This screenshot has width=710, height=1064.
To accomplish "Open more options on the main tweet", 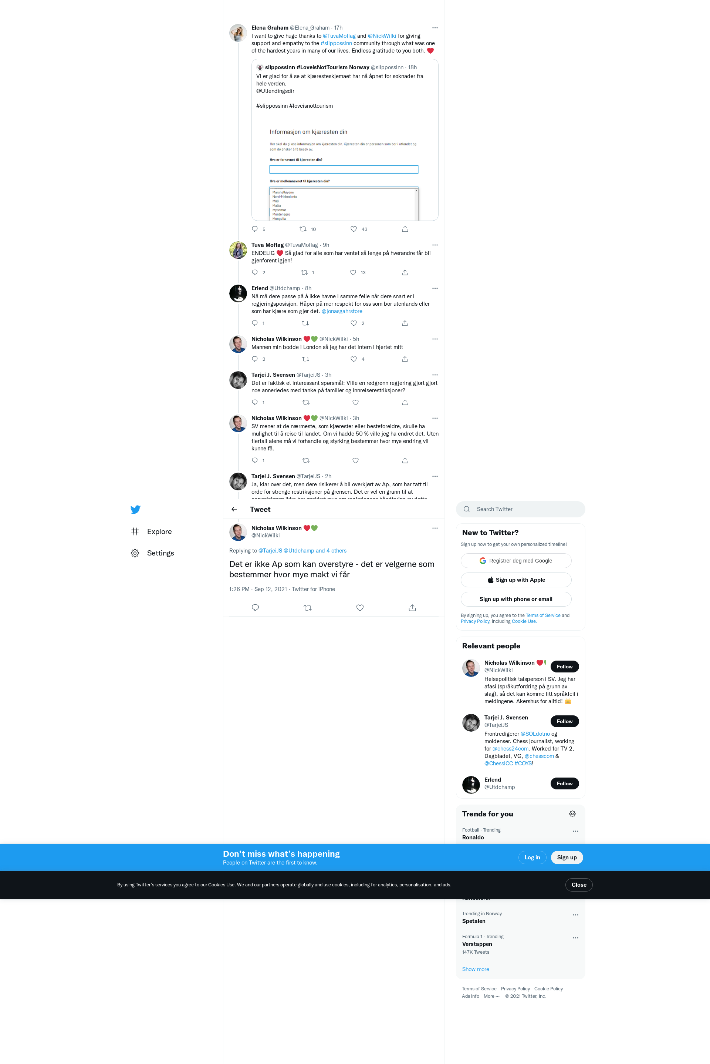I will 435,528.
